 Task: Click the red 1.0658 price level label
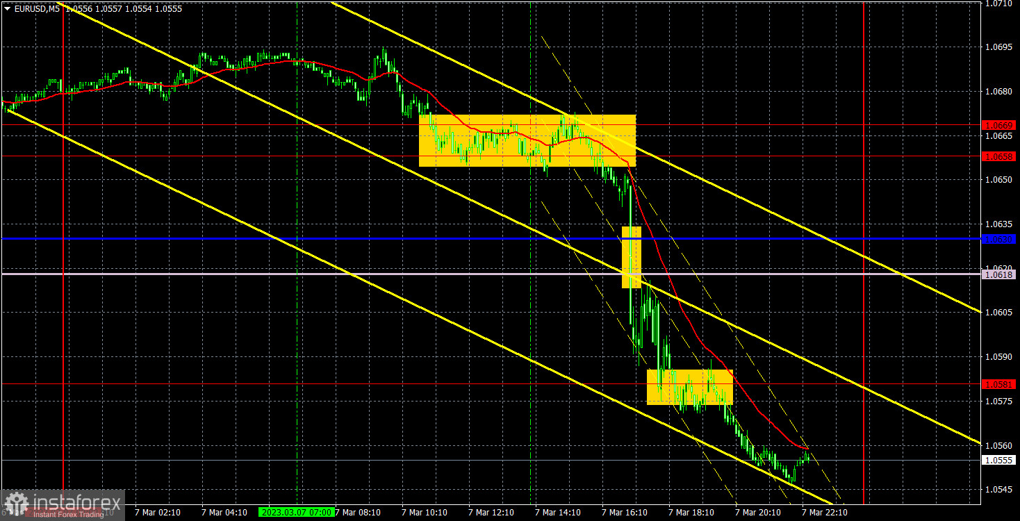(x=999, y=156)
